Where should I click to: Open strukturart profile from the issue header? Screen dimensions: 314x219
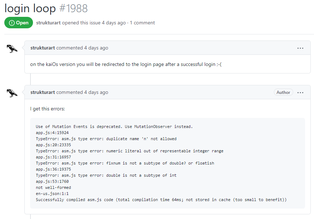(x=48, y=23)
